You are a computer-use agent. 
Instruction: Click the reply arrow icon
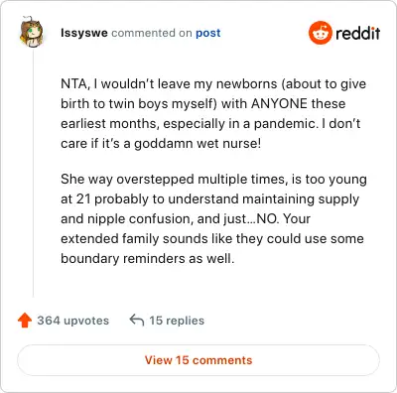point(137,321)
